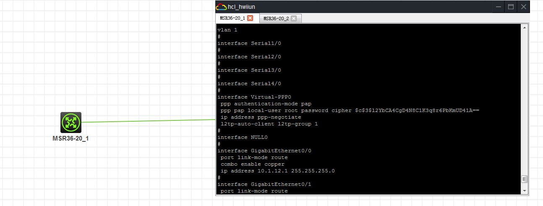Close the MSR36-20_1 terminal tab
The image size is (543, 206).
[250, 18]
